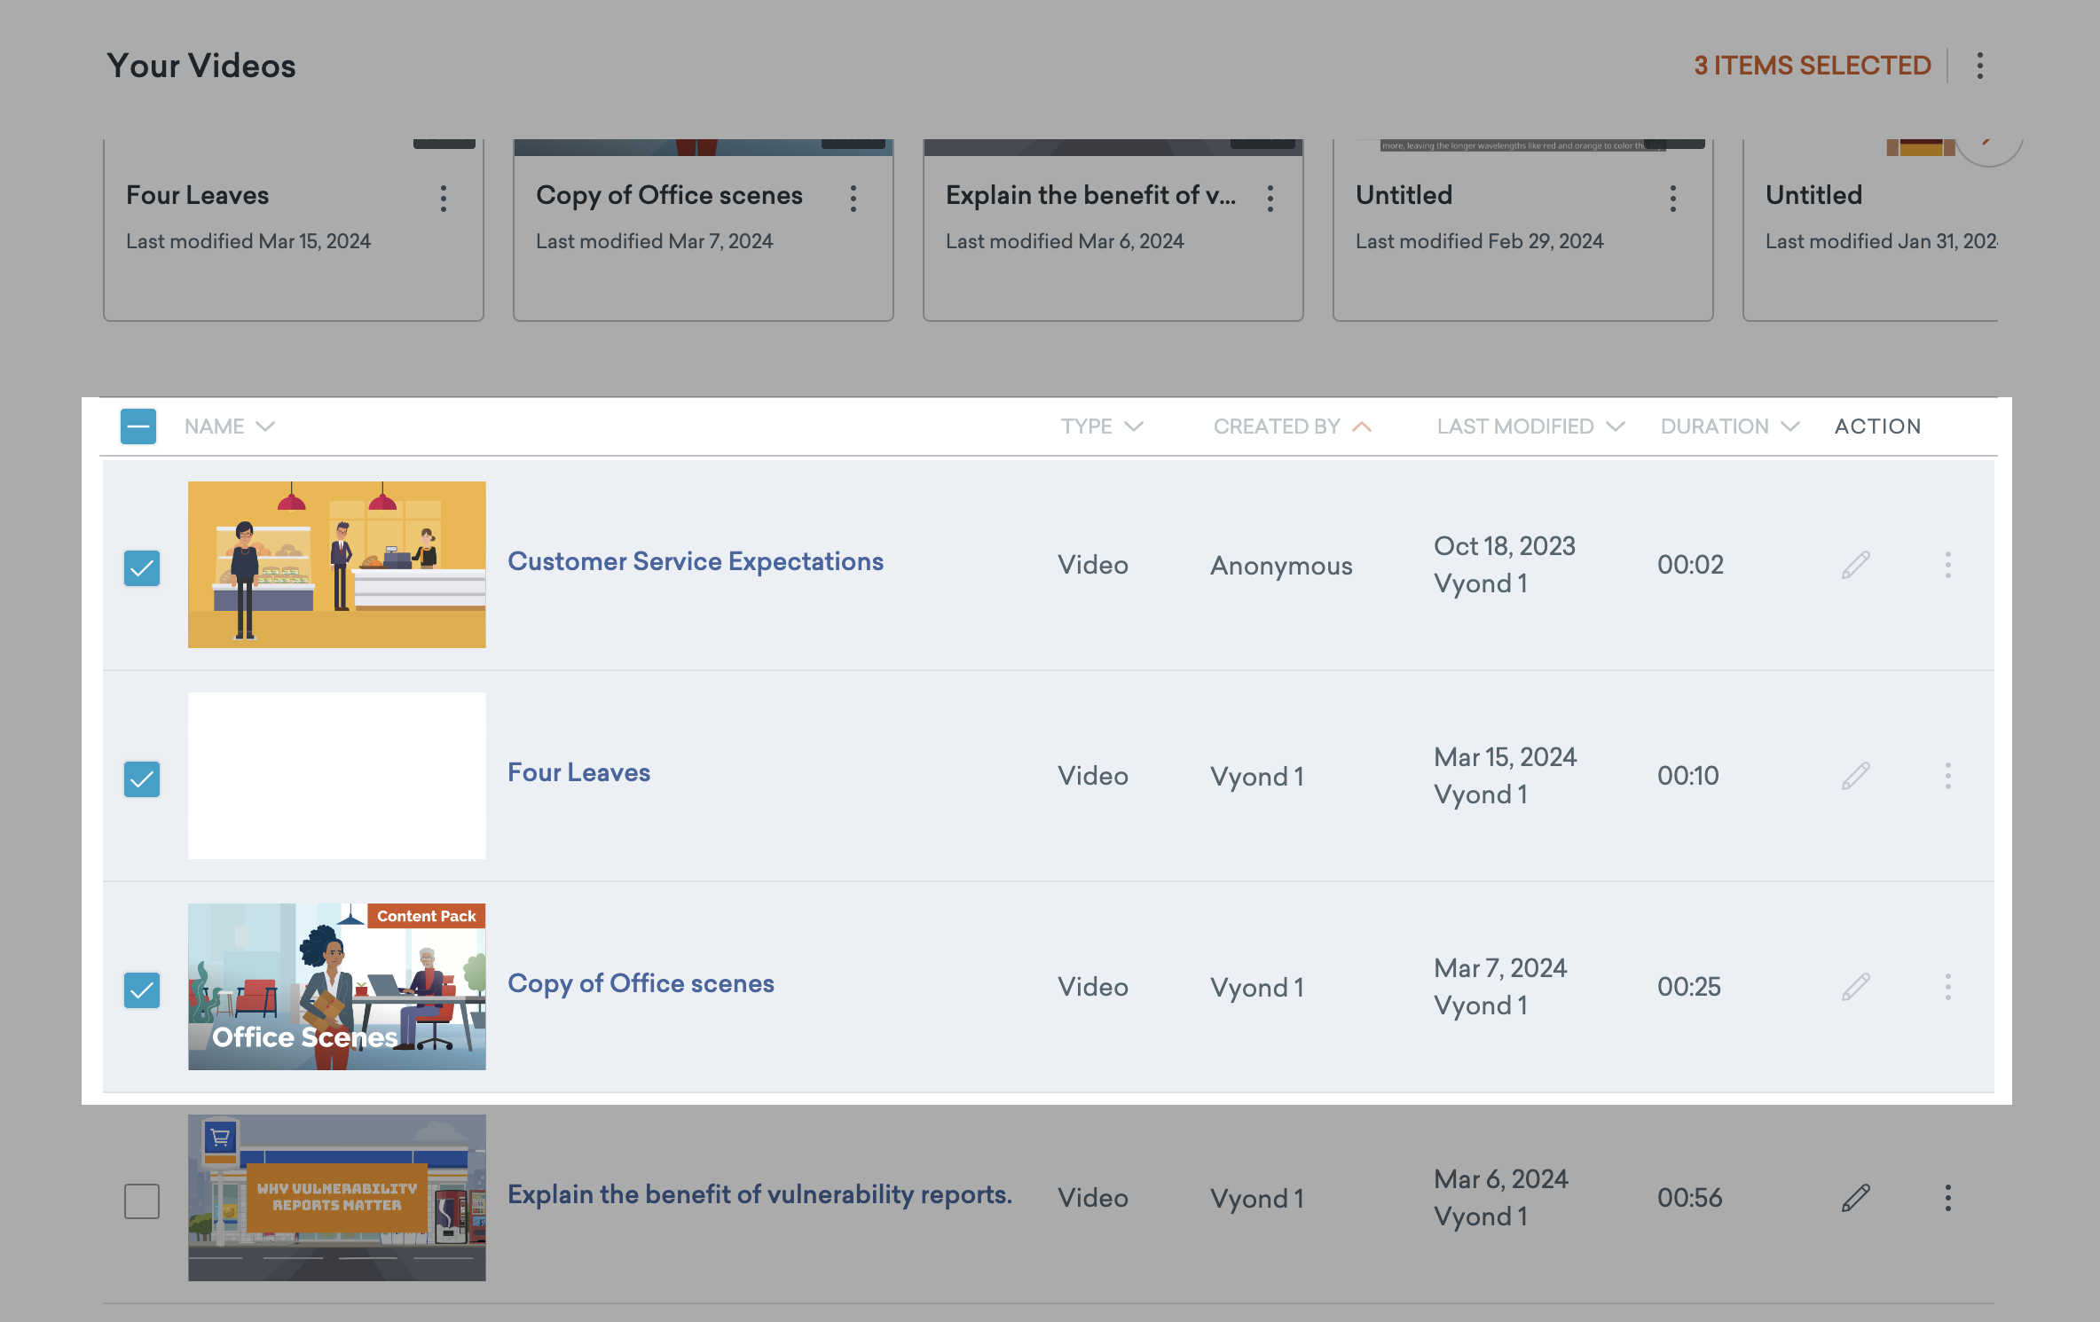Edit the vulnerability reports video with pencil icon
The image size is (2100, 1322).
click(x=1856, y=1198)
